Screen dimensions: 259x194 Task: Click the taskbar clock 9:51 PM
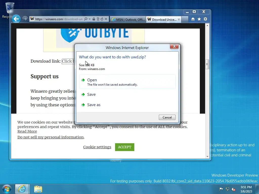(x=246, y=189)
